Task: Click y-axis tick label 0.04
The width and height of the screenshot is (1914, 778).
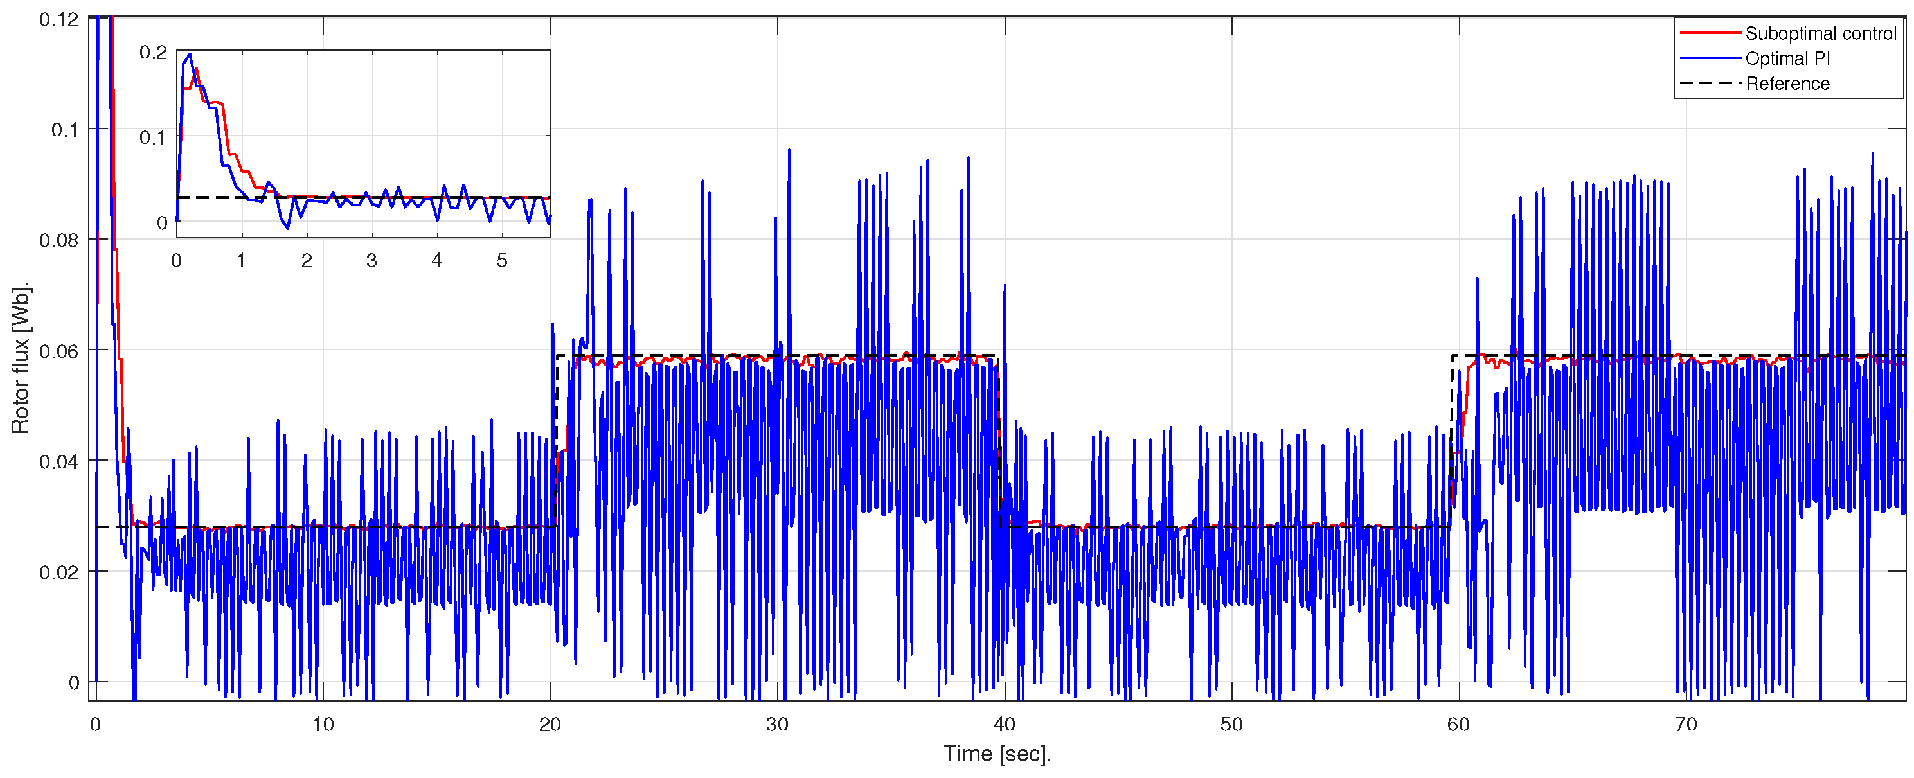Action: pos(58,462)
